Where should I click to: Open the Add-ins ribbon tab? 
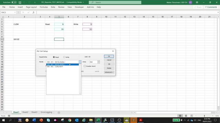pyautogui.click(x=90, y=7)
